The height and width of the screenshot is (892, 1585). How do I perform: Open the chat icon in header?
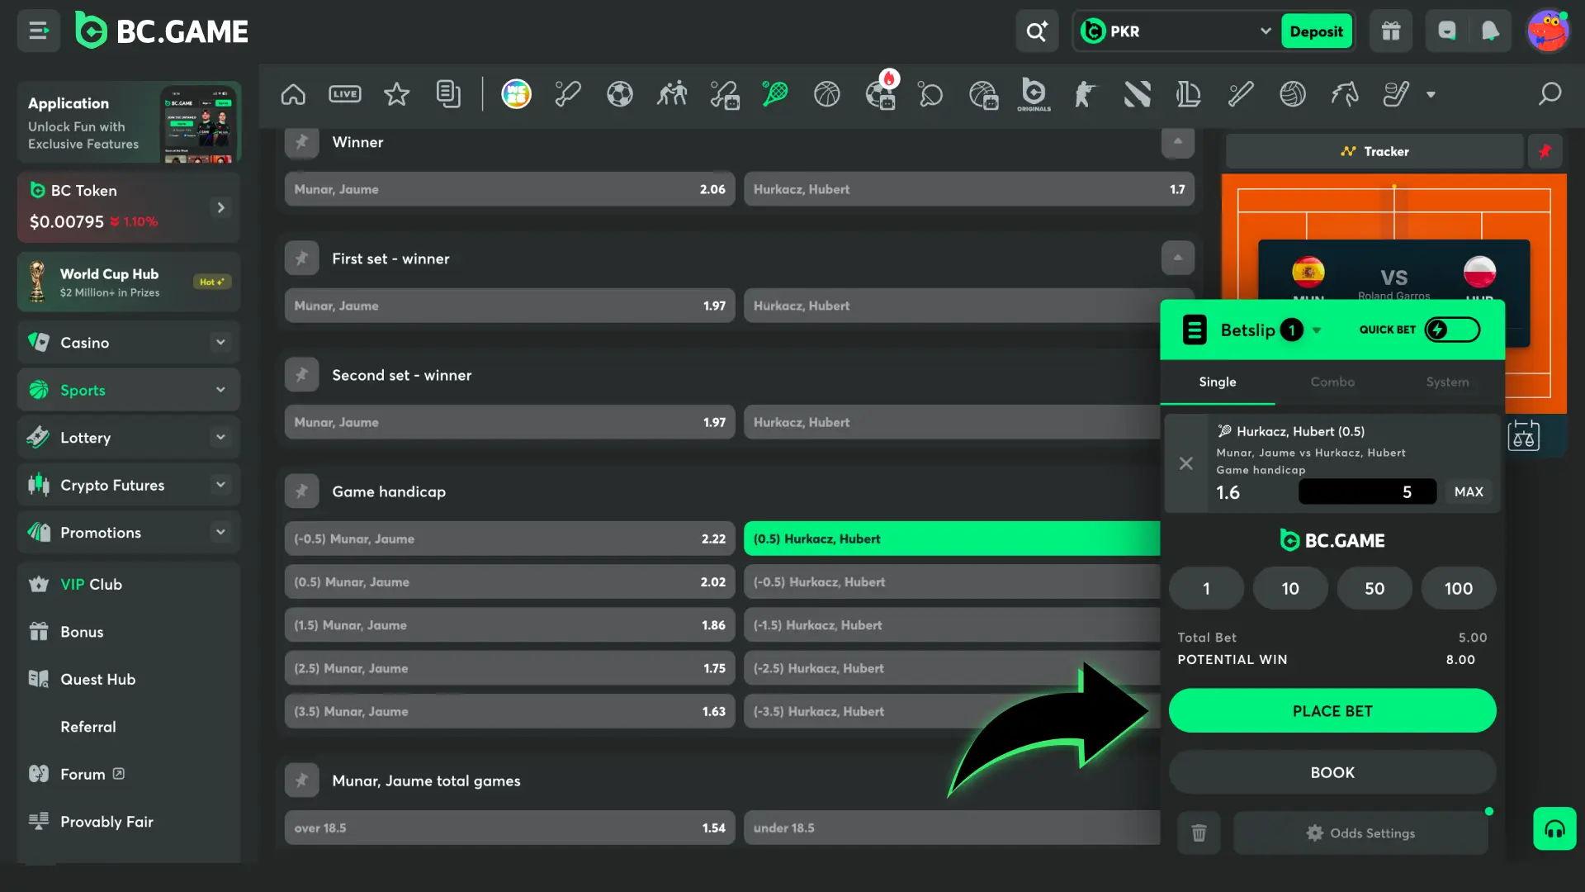pyautogui.click(x=1447, y=31)
